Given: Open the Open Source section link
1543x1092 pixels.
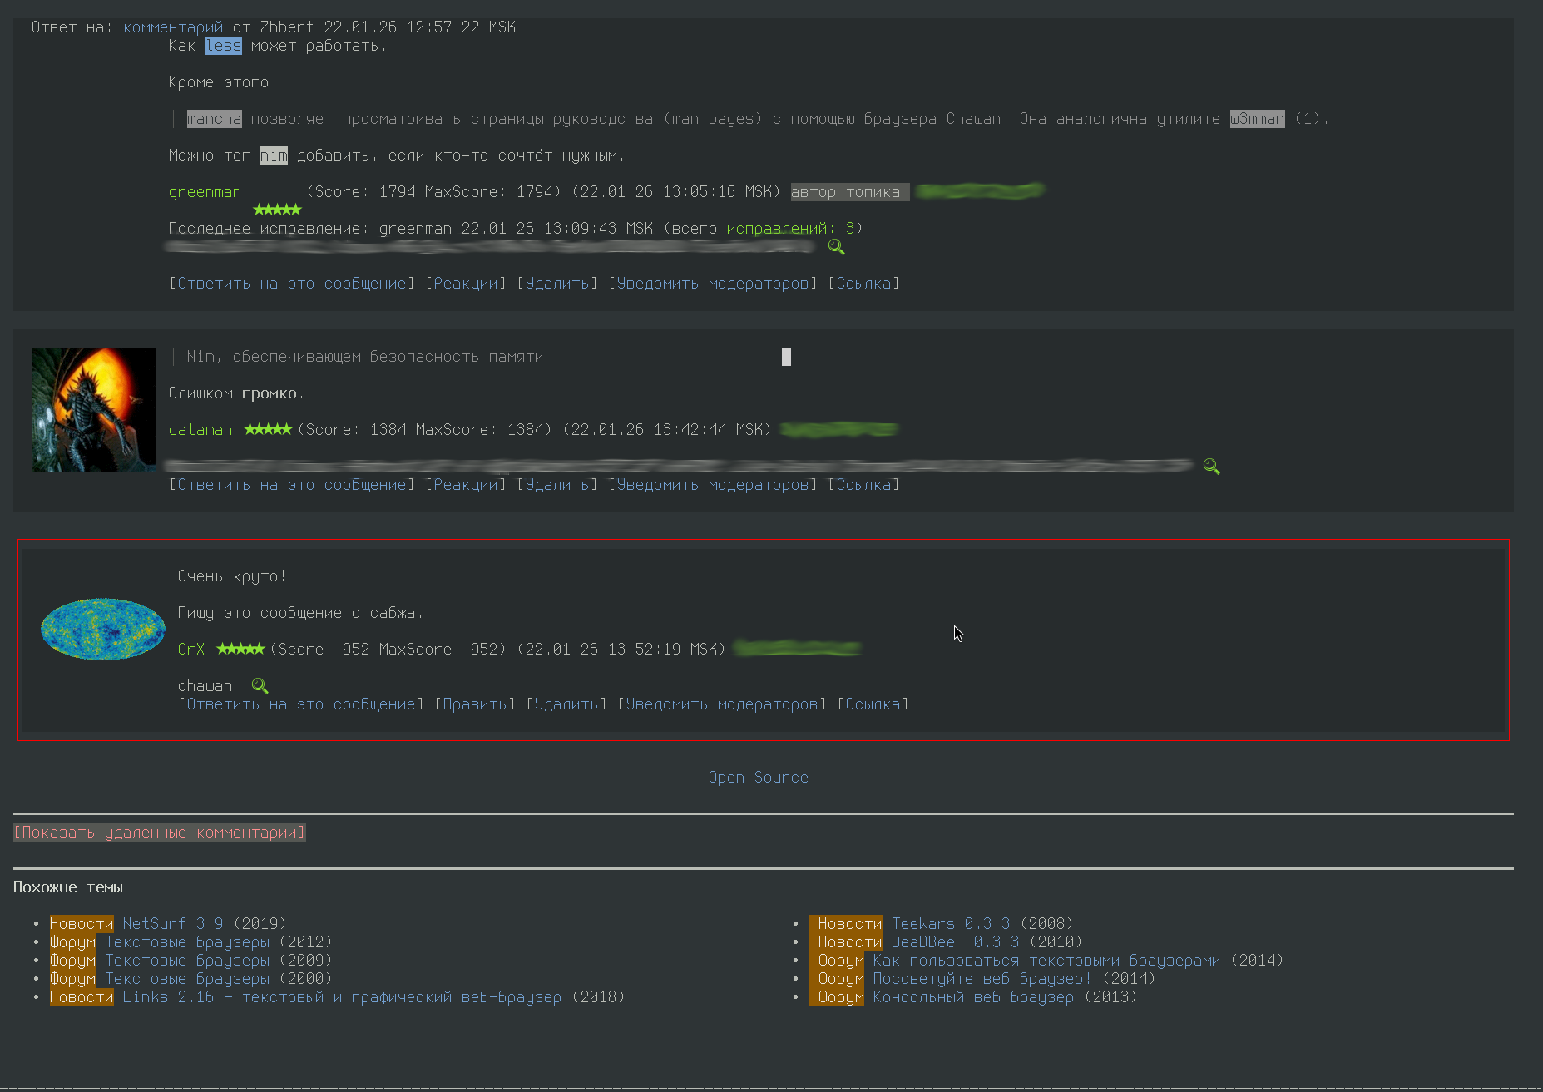Looking at the screenshot, I should tap(758, 778).
